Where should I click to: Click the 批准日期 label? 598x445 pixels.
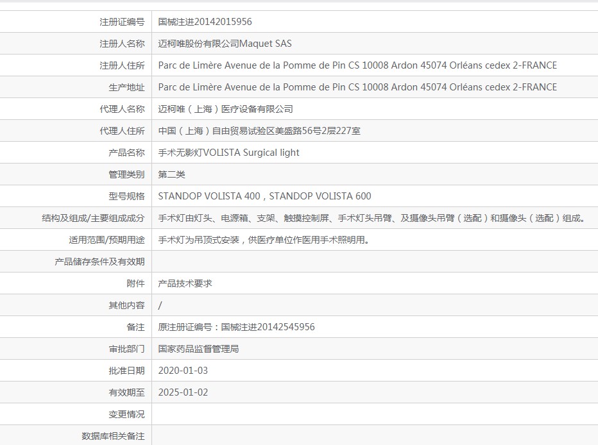tap(126, 371)
